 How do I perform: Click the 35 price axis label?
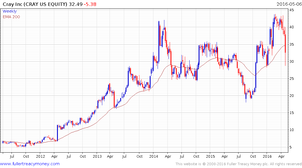click(x=292, y=44)
